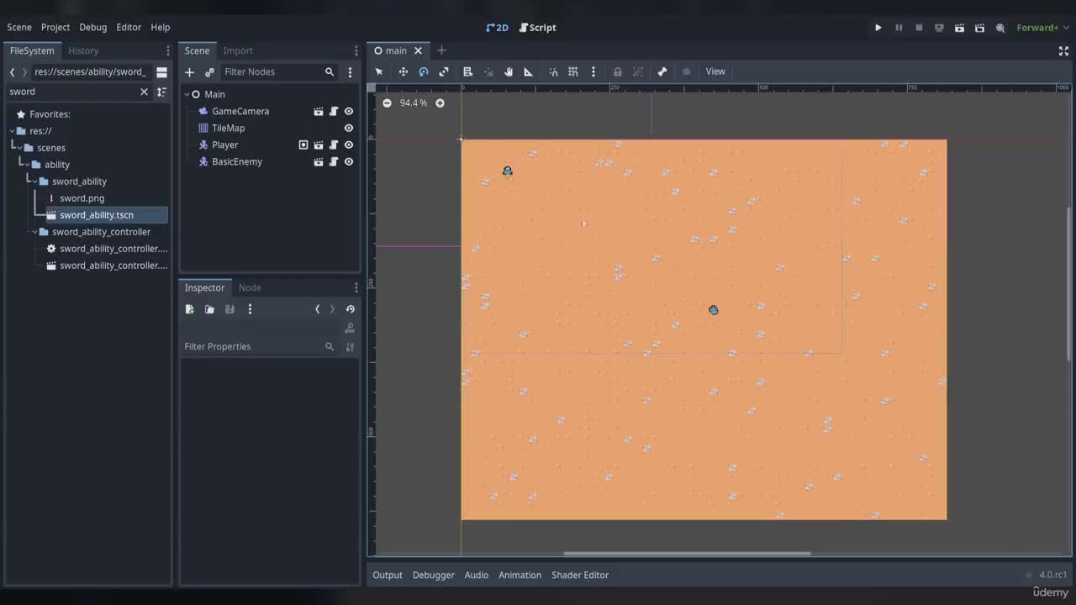Open the Help menu
1076x605 pixels.
161,27
